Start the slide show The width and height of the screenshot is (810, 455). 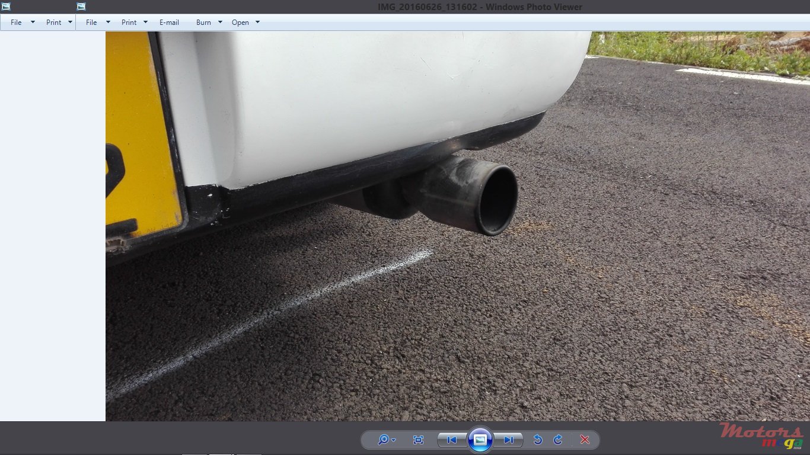click(x=480, y=440)
